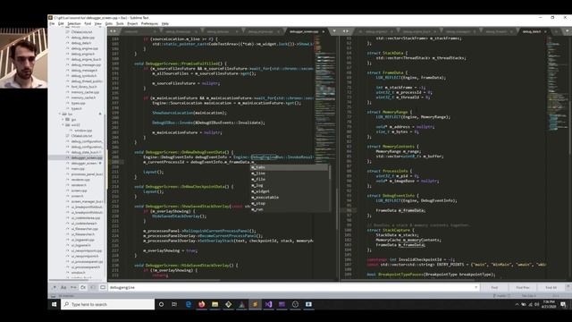This screenshot has height=322, width=572.
Task: Choose m_tabs autocomplete suggestion
Action: click(290, 167)
